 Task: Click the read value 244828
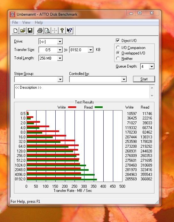click(146, 151)
